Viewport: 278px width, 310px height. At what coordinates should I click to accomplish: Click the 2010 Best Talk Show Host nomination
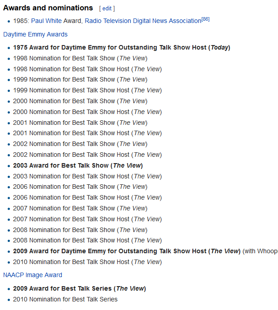(87, 262)
